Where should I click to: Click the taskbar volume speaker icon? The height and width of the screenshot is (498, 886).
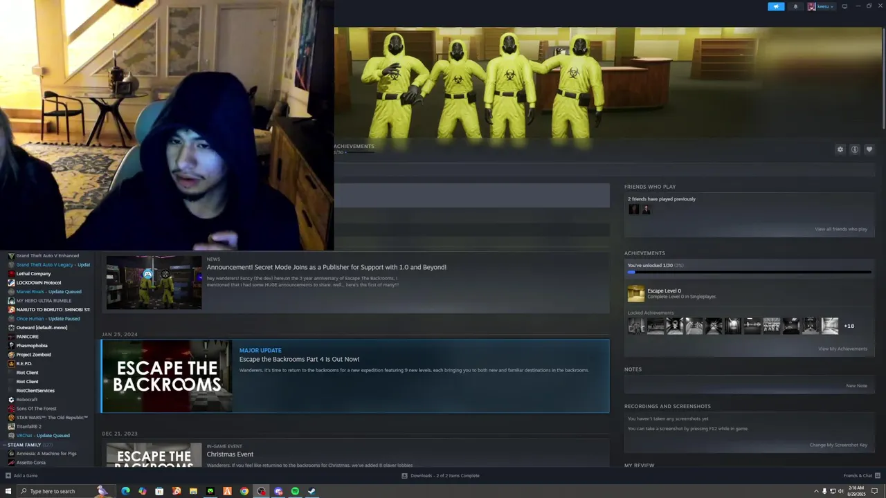[x=840, y=491]
